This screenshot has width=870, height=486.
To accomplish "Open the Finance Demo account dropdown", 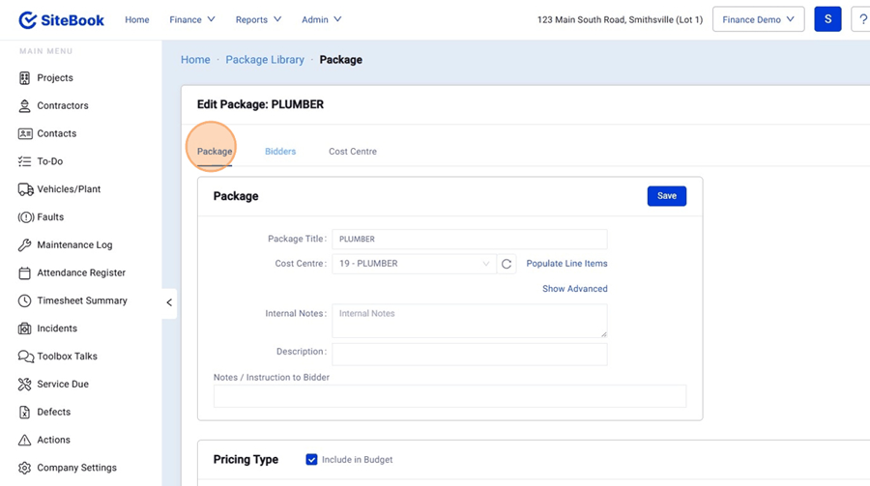I will (758, 19).
